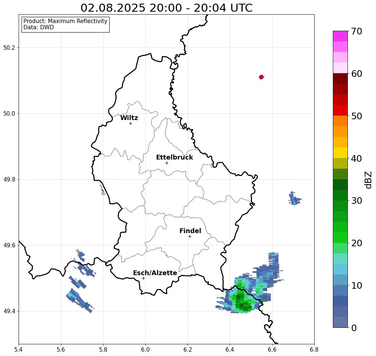Screen dimensions: 376x356
Task: Click latitude tick label '49.6'
Action: click(9, 246)
